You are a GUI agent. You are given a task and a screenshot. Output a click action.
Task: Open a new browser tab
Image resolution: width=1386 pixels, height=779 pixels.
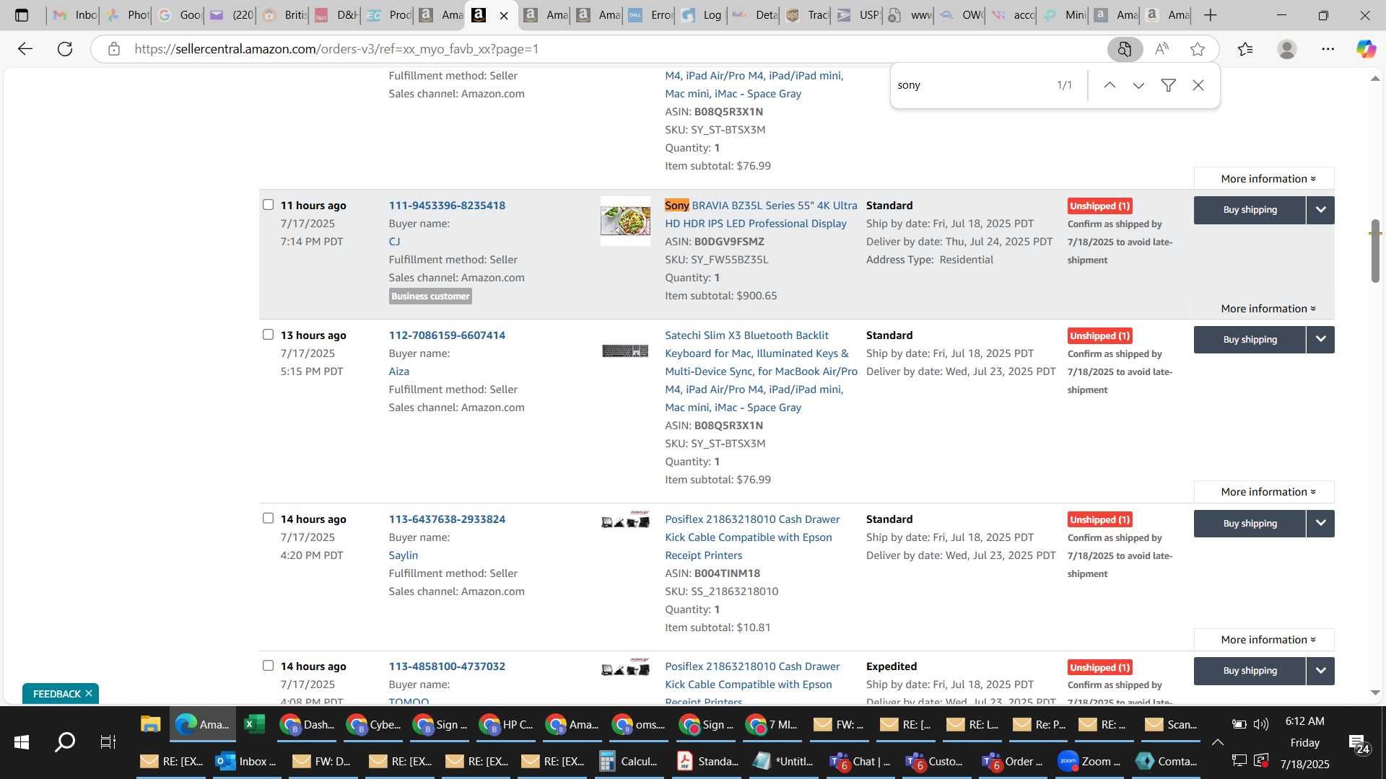tap(1211, 15)
